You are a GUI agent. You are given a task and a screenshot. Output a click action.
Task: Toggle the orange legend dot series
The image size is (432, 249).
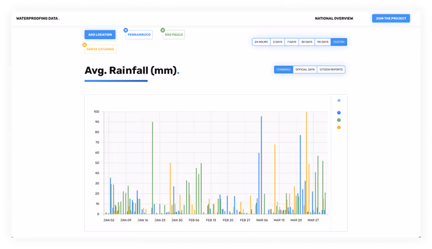[x=339, y=127]
